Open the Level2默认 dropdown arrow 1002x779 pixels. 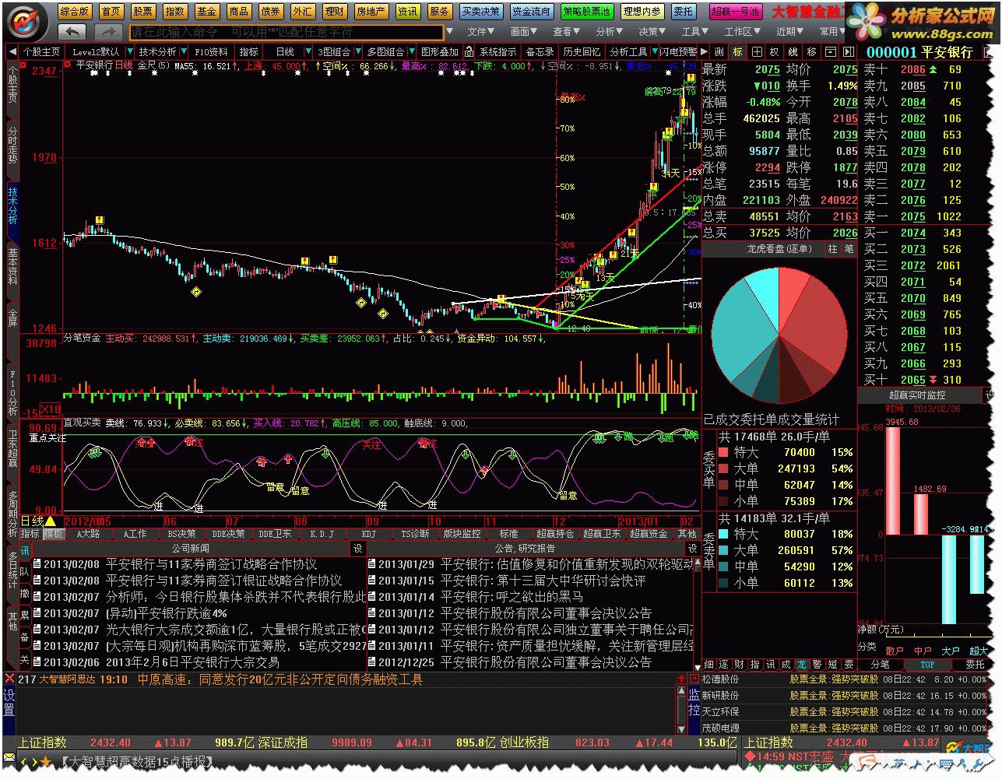[128, 51]
